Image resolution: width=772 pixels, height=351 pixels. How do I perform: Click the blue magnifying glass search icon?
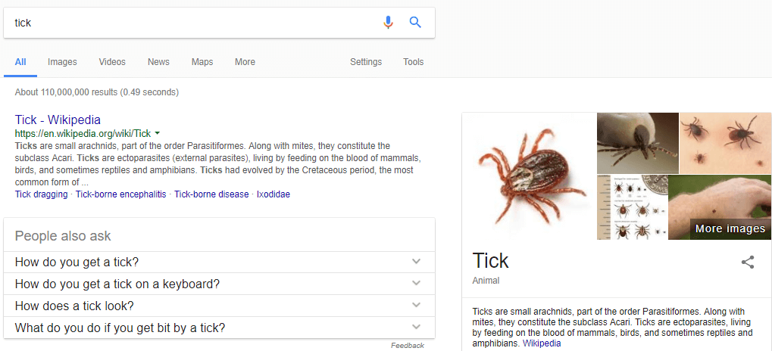click(415, 22)
